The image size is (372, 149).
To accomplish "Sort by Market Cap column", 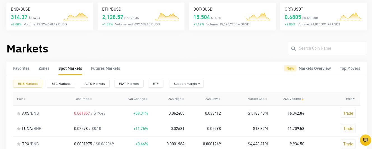I will (x=257, y=99).
